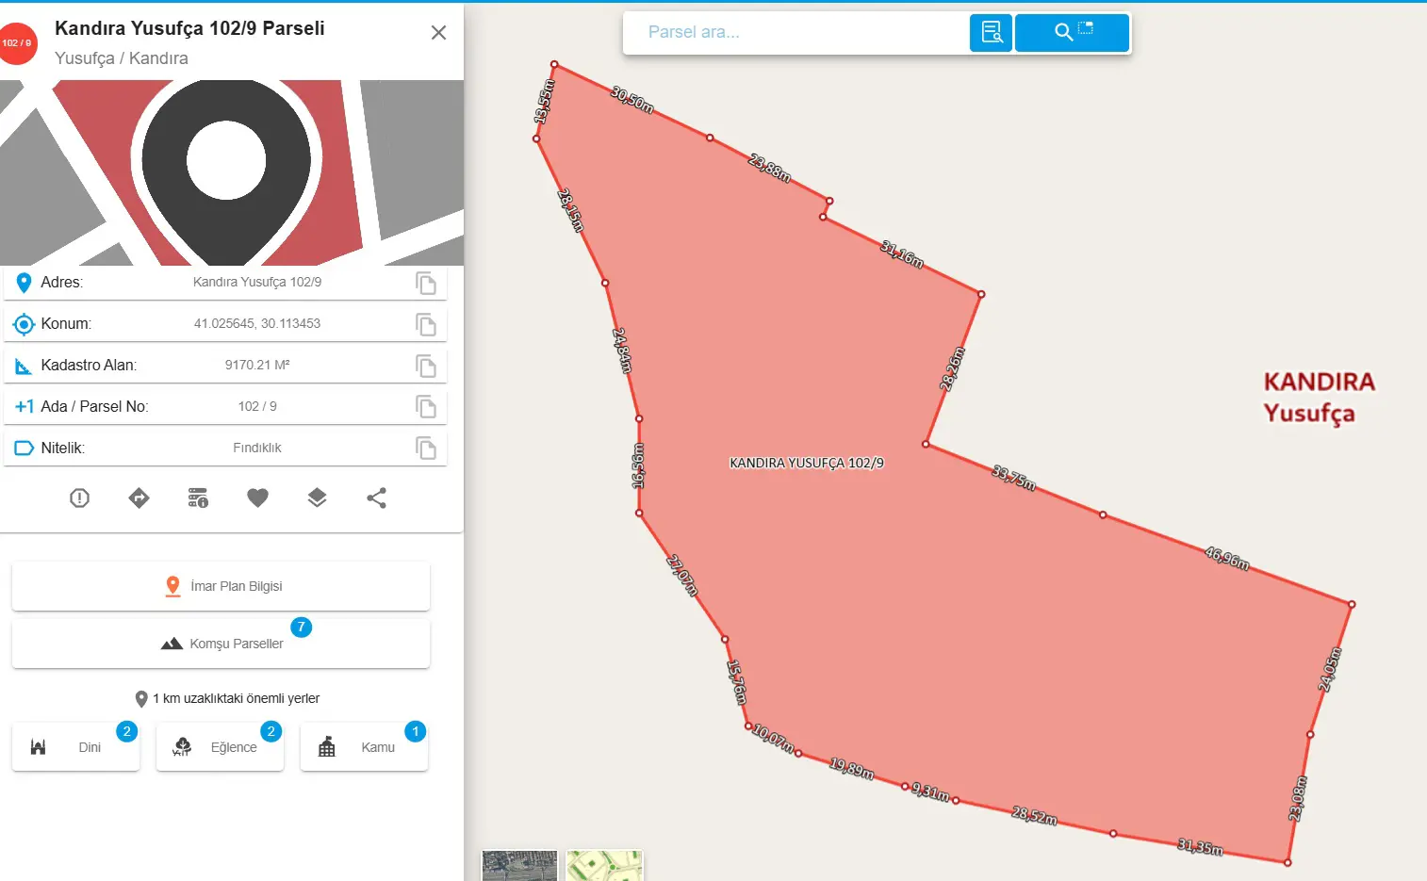Select the Kamu places category

coord(364,747)
